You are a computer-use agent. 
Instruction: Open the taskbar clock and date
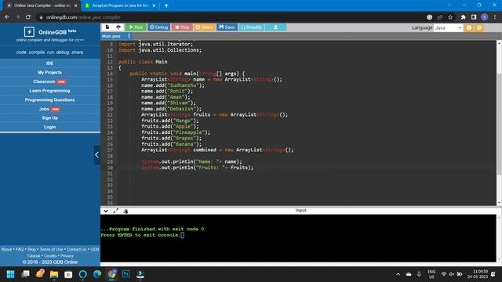tap(477, 274)
